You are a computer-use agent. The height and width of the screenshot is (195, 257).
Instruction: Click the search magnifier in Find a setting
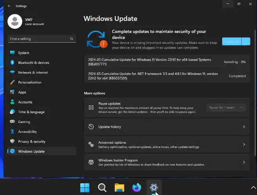pos(72,39)
